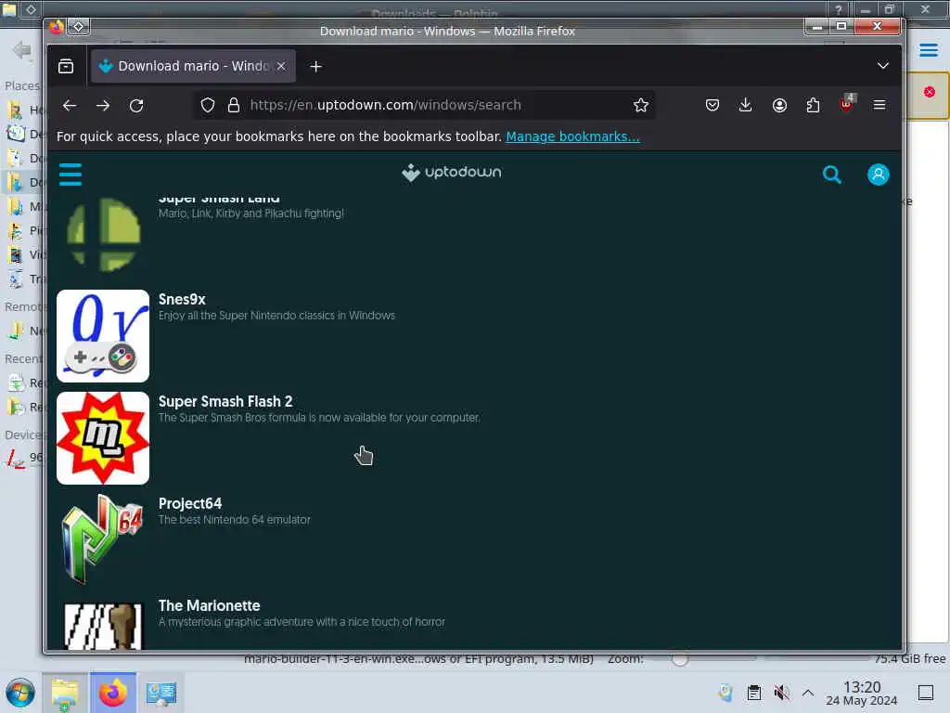Open the Firefox downloads panel
This screenshot has width=950, height=713.
click(x=746, y=106)
